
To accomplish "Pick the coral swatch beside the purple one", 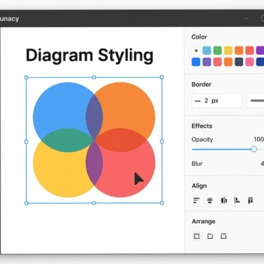I will pyautogui.click(x=218, y=62).
